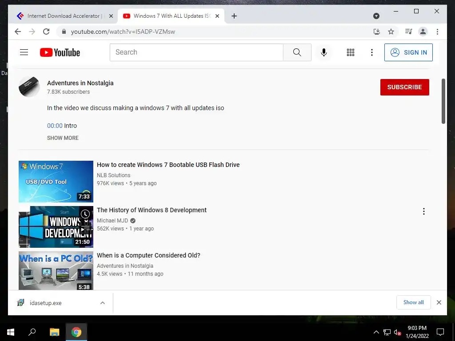Jump to 00:00 Intro timestamp
The width and height of the screenshot is (455, 341).
pyautogui.click(x=55, y=126)
